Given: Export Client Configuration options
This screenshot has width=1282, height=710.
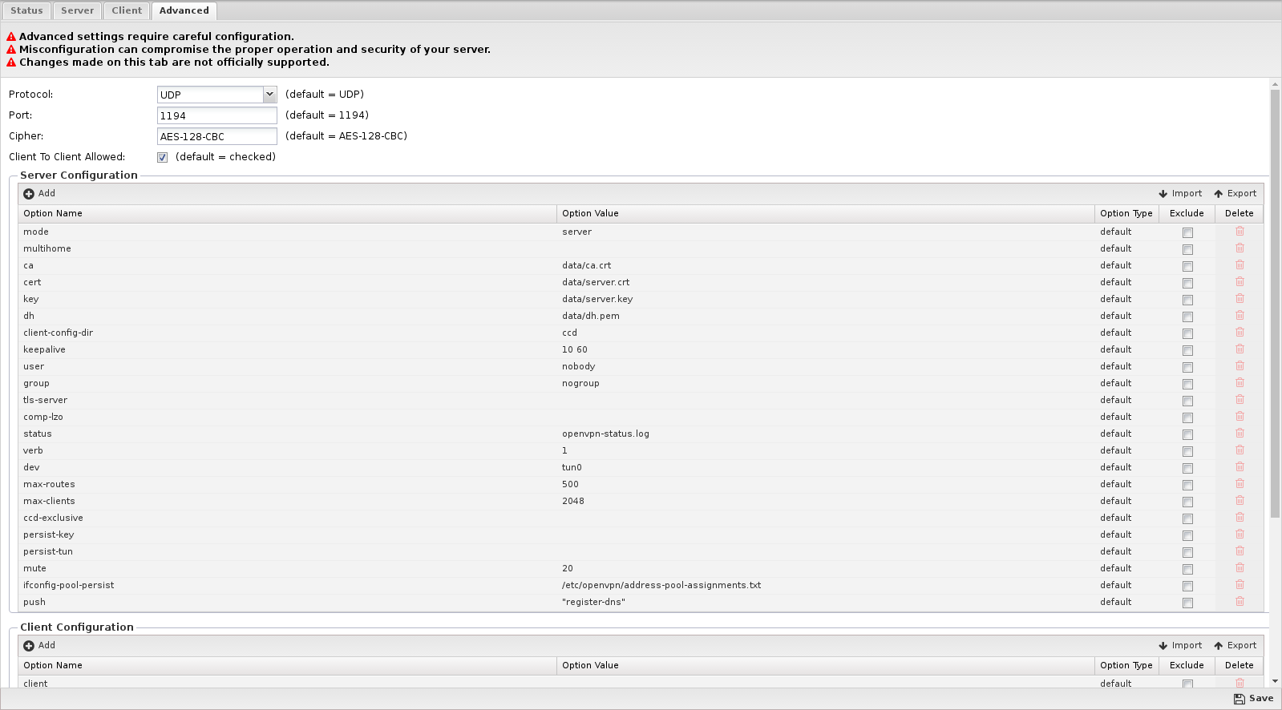Looking at the screenshot, I should 1235,645.
